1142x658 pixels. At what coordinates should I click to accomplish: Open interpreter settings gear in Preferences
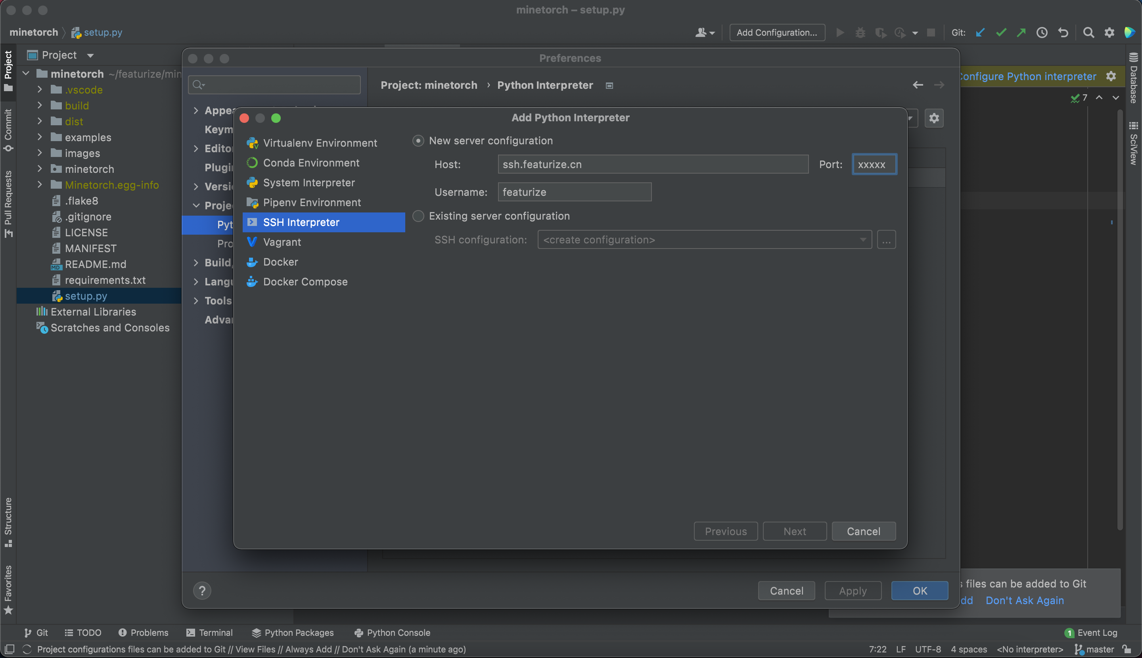[x=934, y=119]
